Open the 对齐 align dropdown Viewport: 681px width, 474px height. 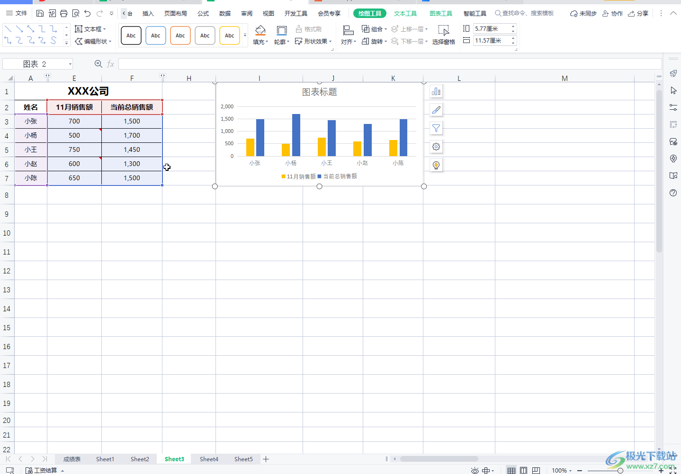[x=348, y=35]
